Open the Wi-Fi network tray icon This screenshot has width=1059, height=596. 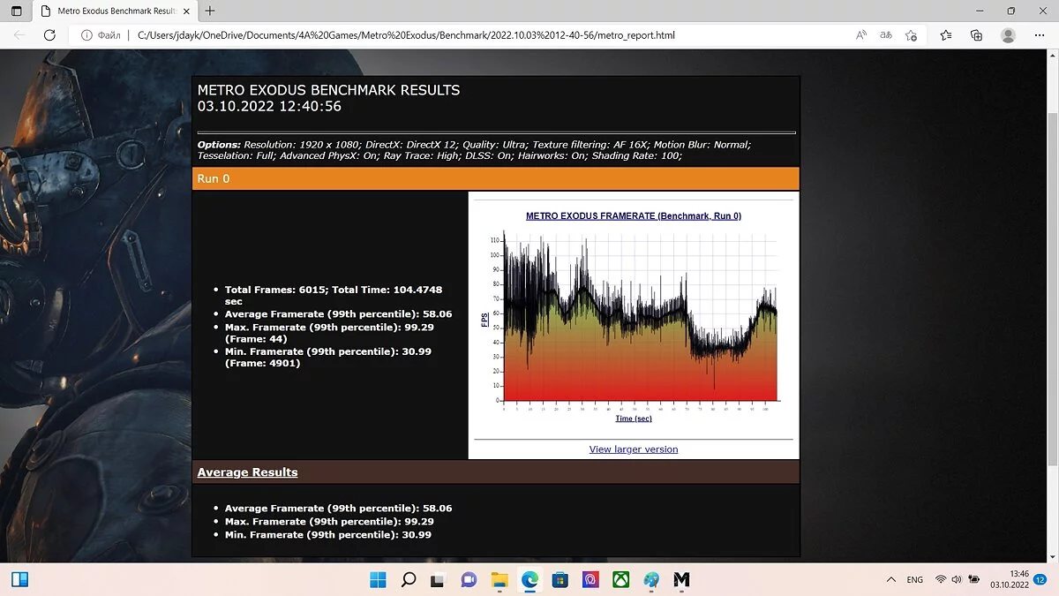[941, 579]
